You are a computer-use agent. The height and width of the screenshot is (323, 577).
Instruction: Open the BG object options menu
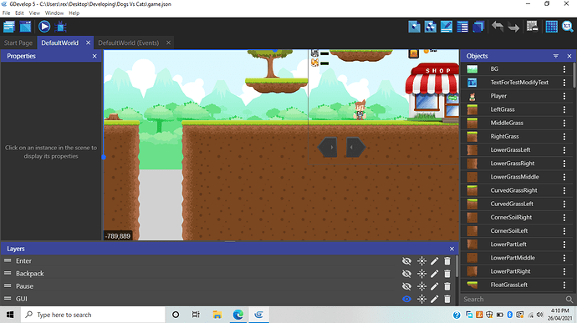click(564, 69)
